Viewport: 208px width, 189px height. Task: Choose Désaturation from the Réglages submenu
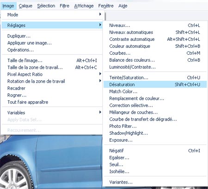tap(155, 85)
